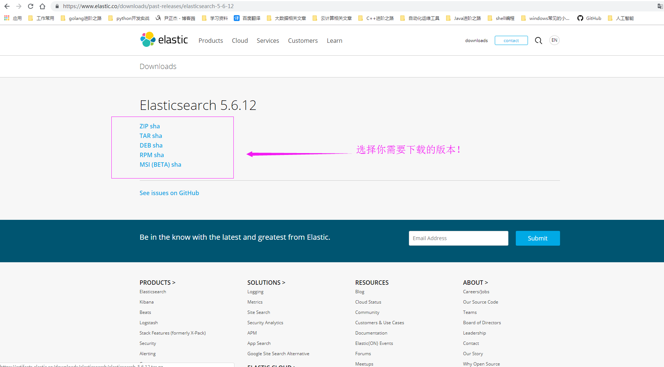The width and height of the screenshot is (664, 367).
Task: Open the EN language selector
Action: tap(554, 40)
